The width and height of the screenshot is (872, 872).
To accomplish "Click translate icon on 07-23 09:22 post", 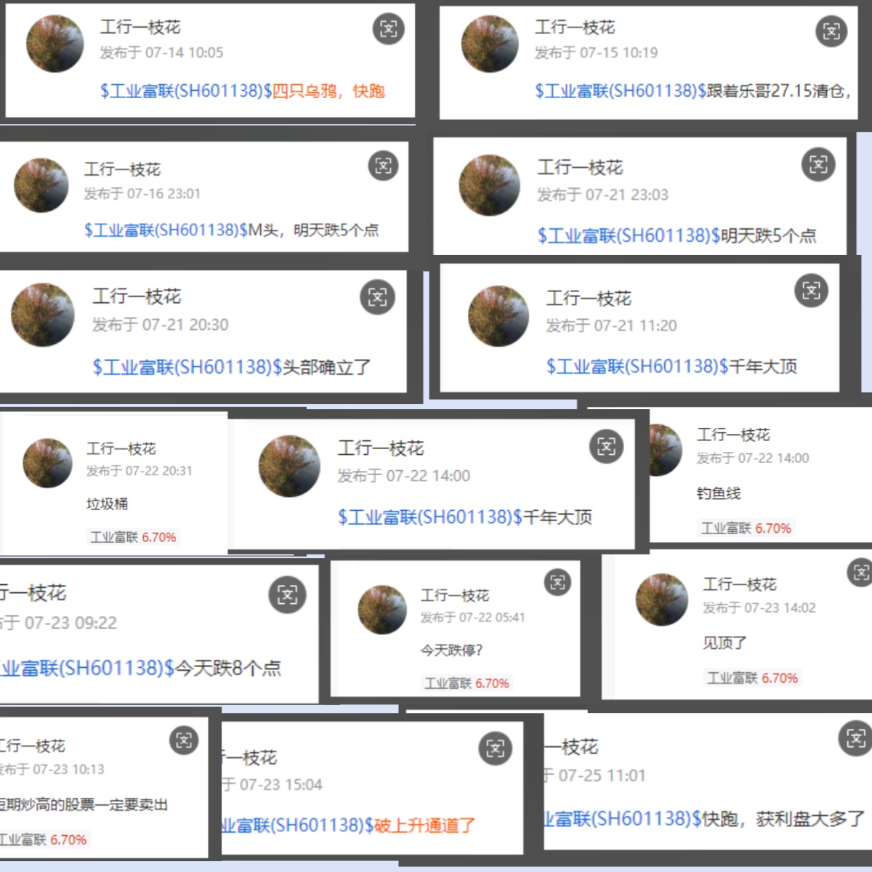I will (288, 595).
